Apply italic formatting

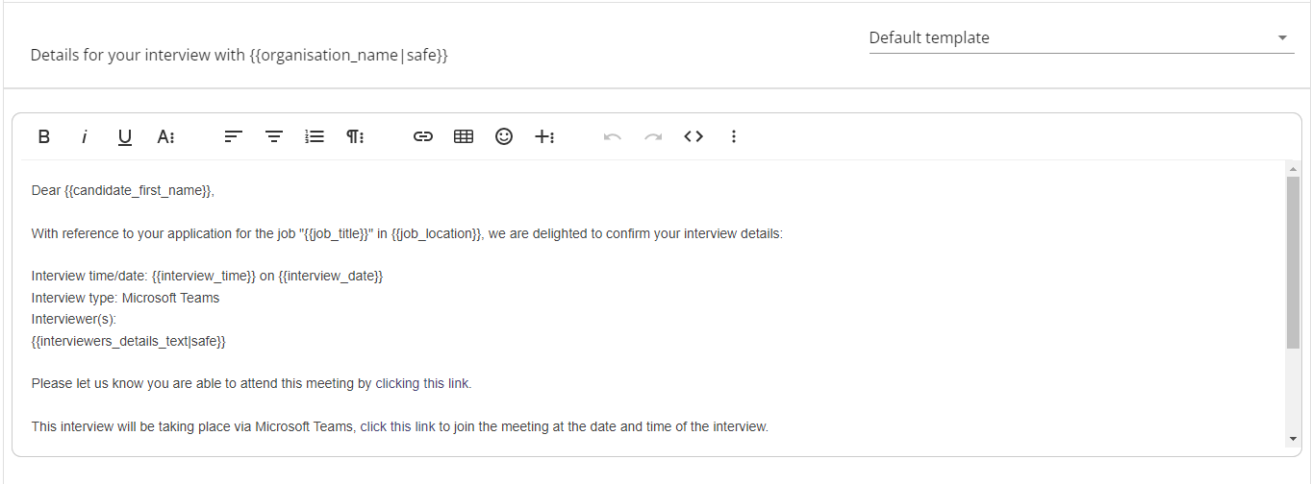[85, 136]
